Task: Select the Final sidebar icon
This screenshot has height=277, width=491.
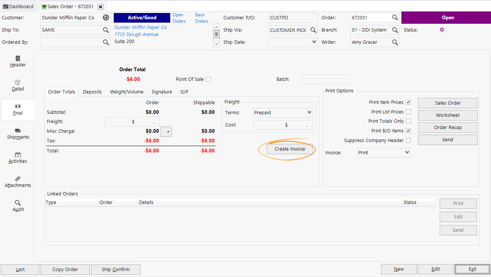Action: [x=17, y=110]
